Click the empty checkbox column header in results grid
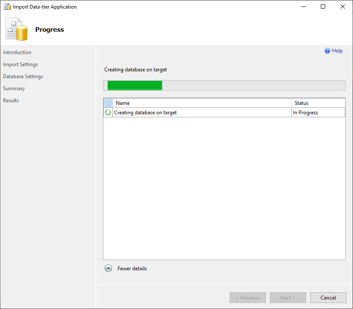 tap(108, 103)
